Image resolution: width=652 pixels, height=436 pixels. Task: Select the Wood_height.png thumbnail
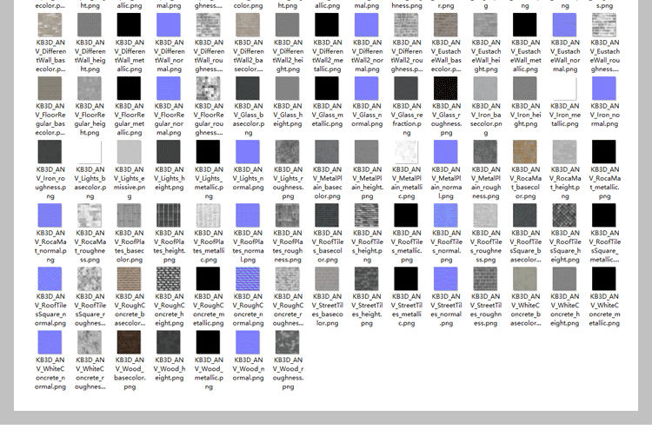pos(169,342)
